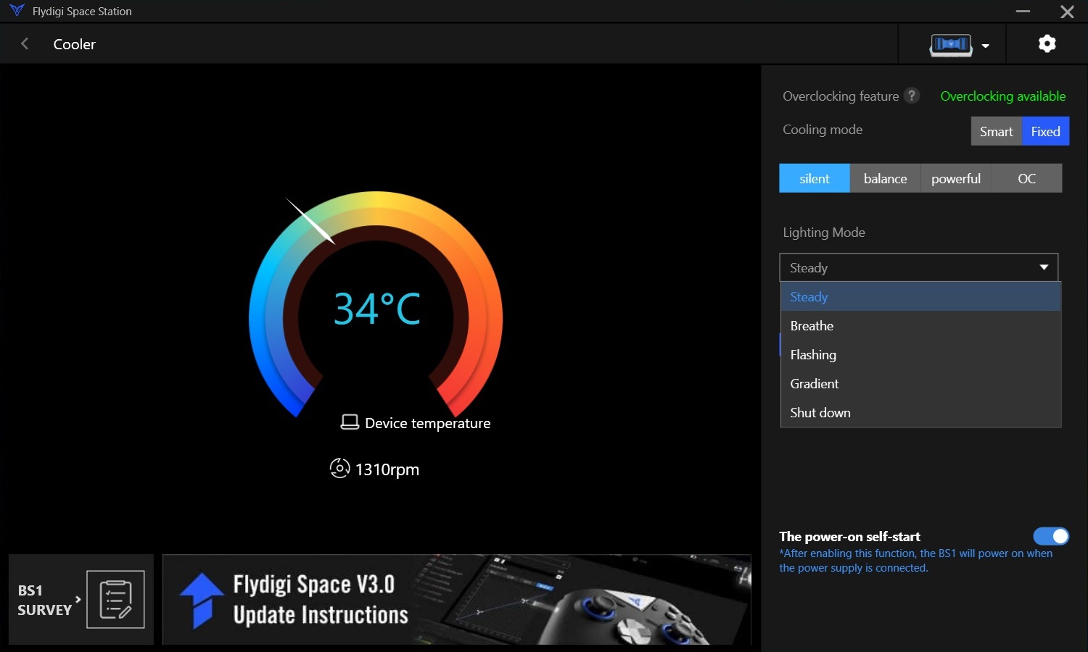
Task: Open the settings gear
Action: 1047,43
